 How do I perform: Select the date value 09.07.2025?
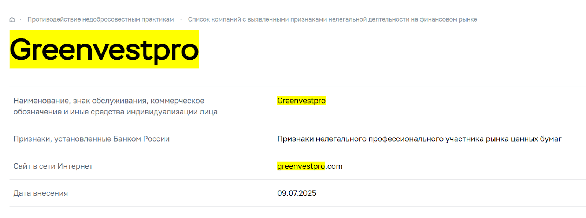coord(297,193)
